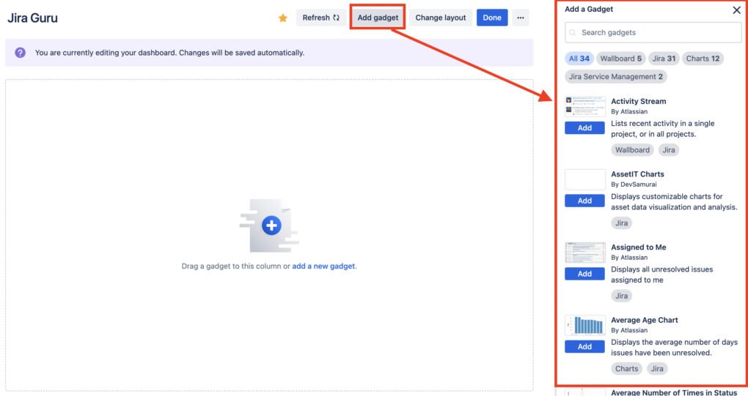Click the 'add a new gadget' link
Image resolution: width=748 pixels, height=396 pixels.
(x=323, y=266)
